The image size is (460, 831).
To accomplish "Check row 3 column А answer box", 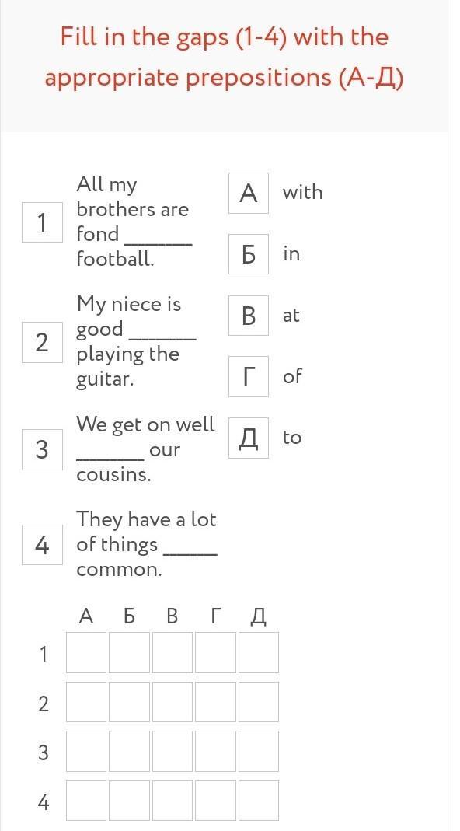I will 85,751.
